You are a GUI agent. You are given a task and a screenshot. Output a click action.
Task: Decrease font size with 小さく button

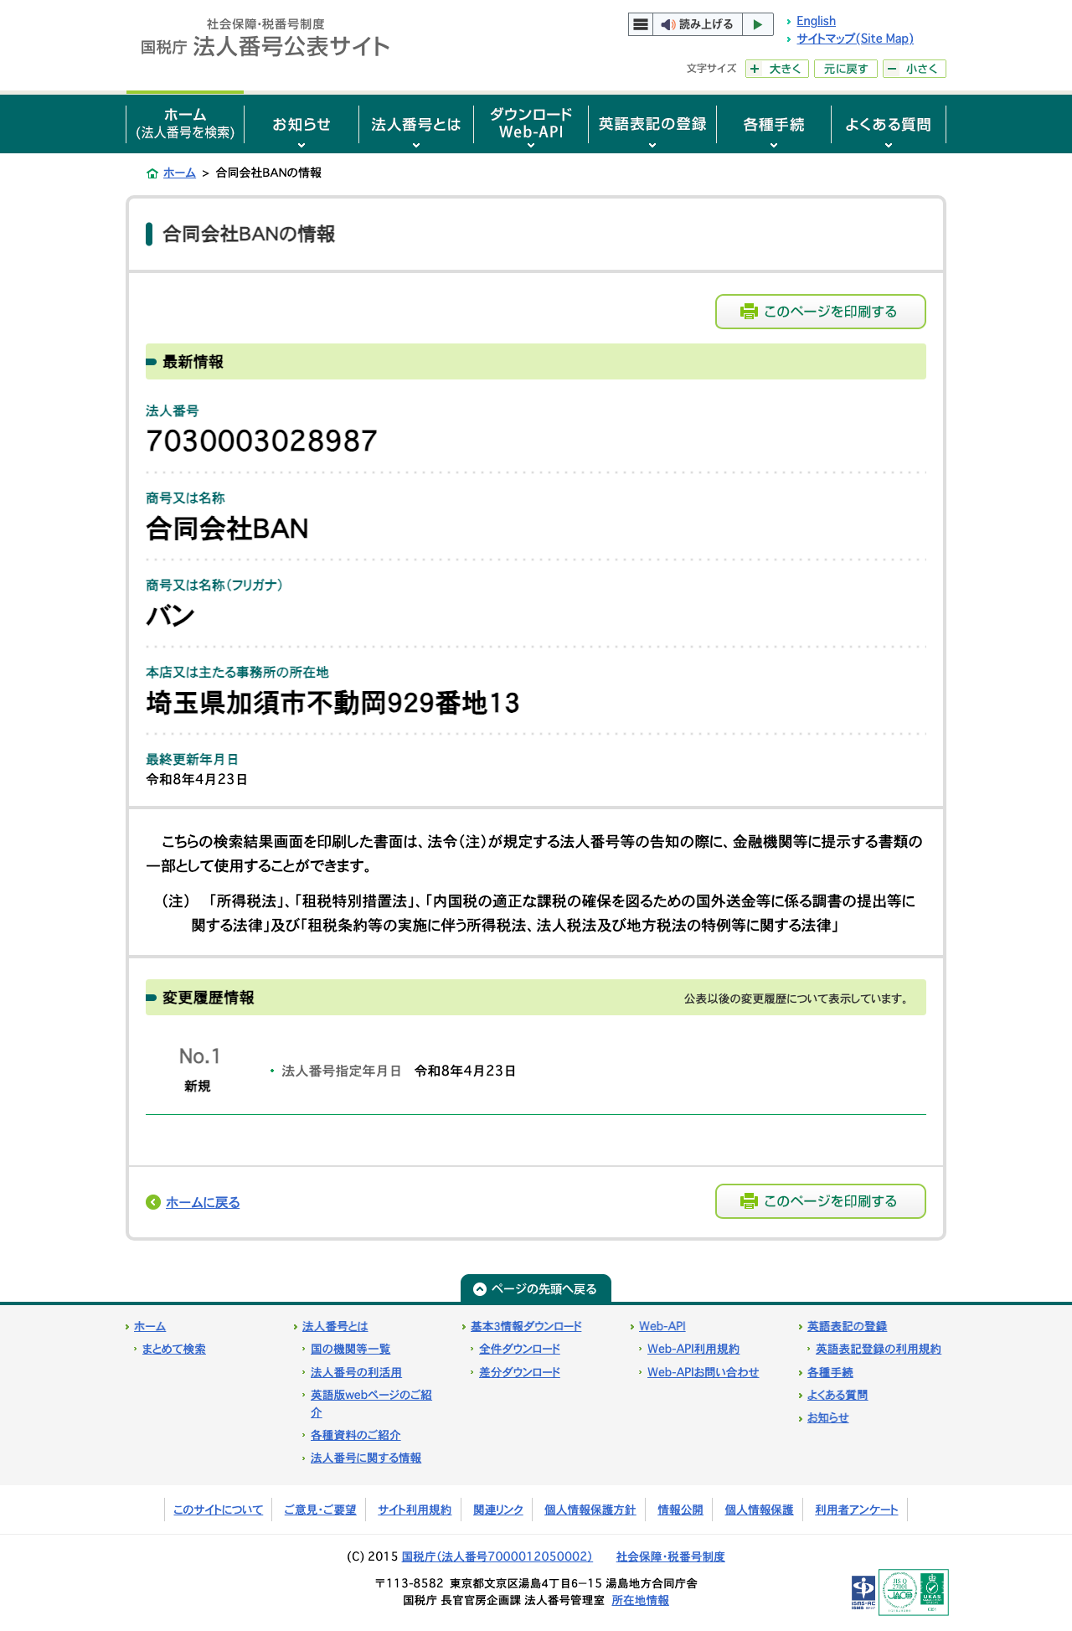pyautogui.click(x=915, y=69)
